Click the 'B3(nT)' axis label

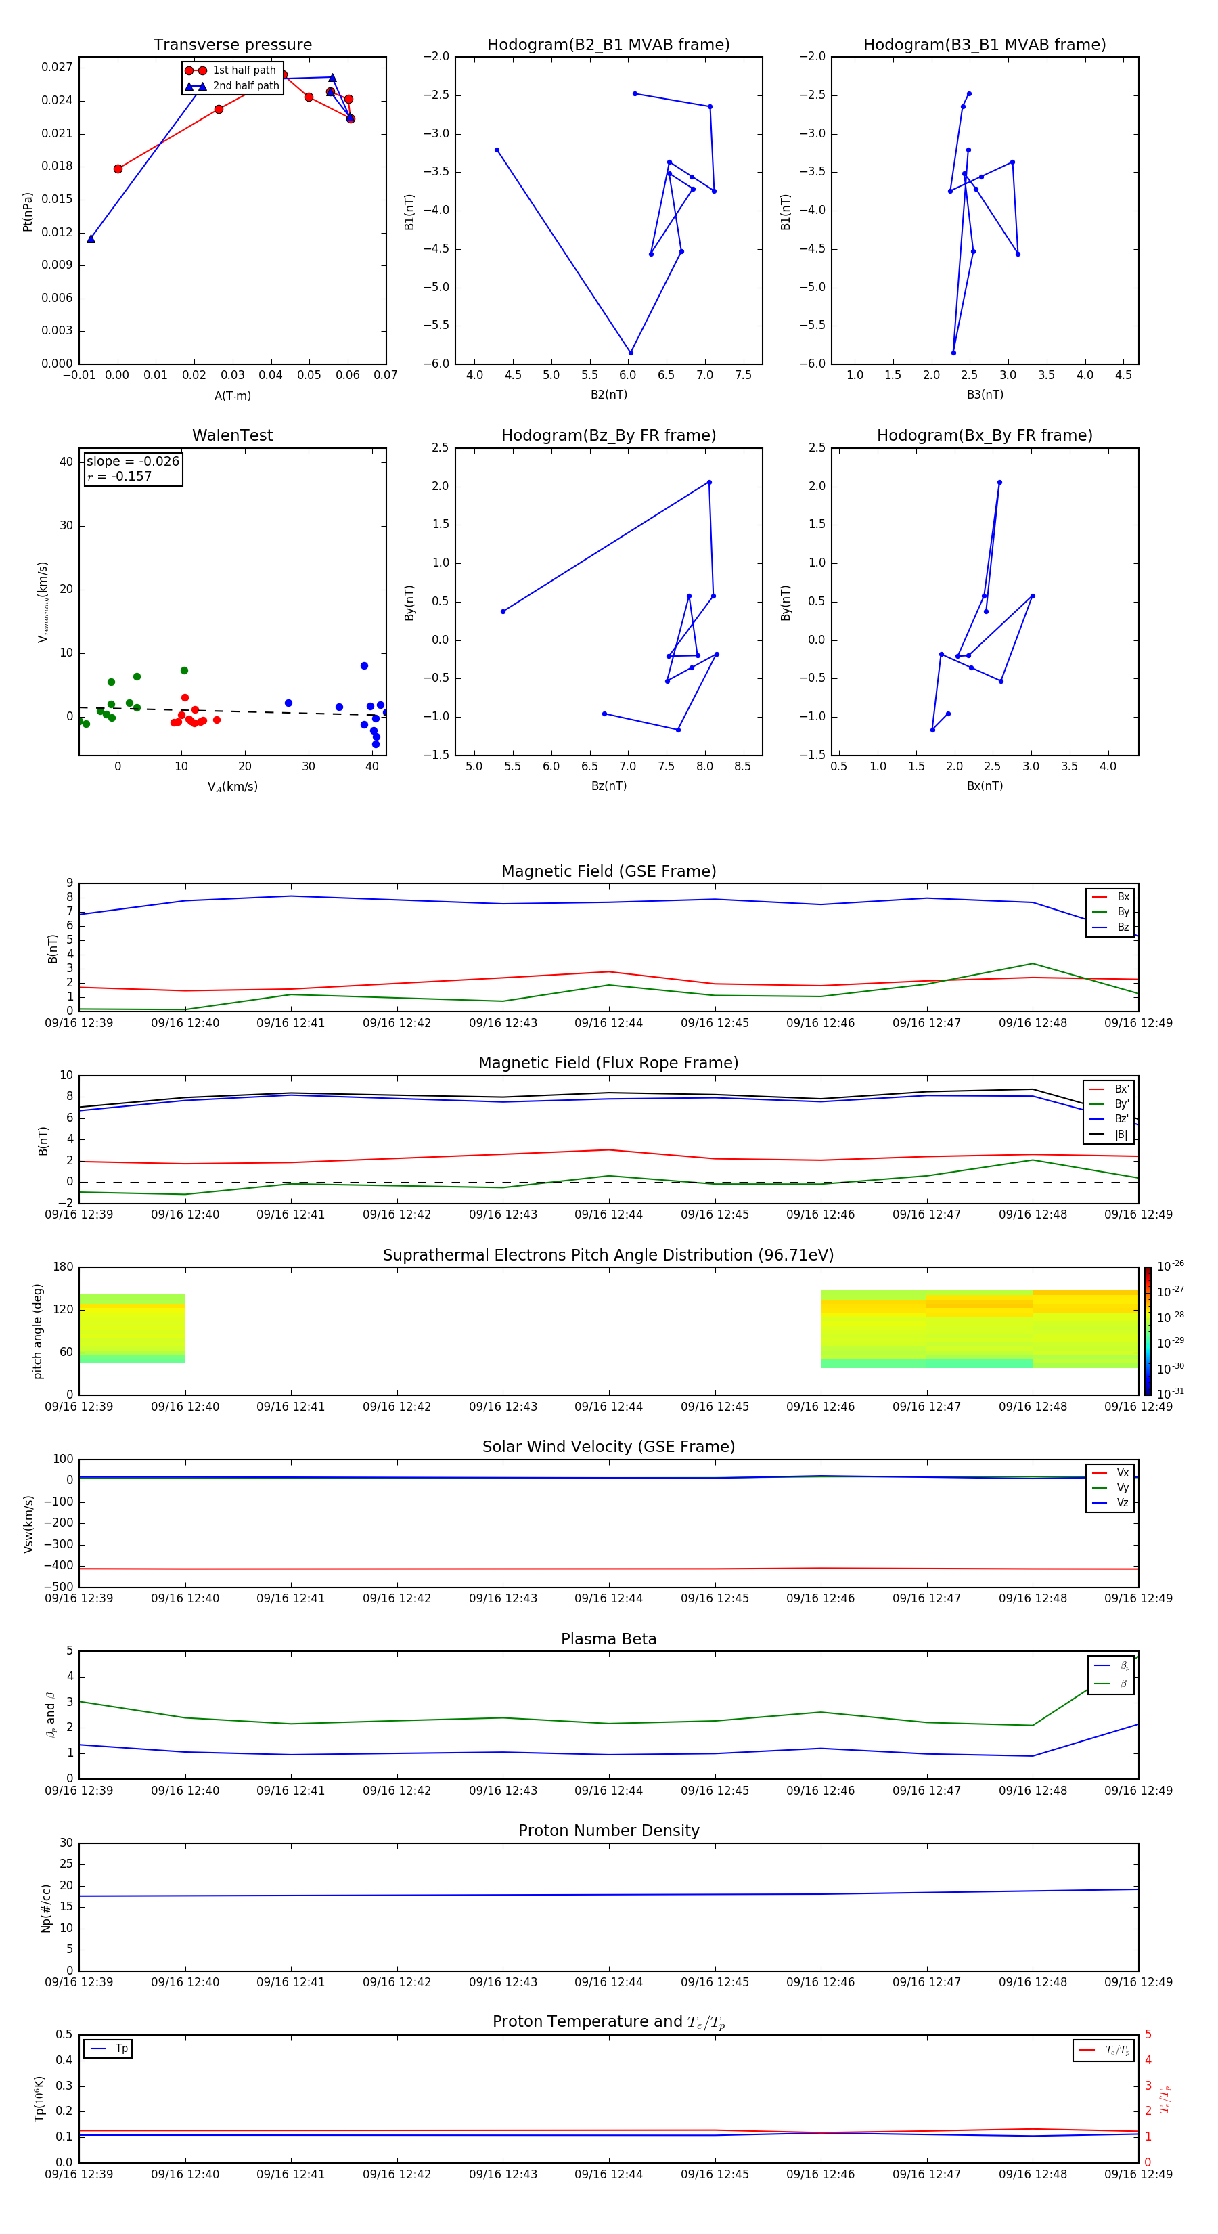click(x=985, y=395)
